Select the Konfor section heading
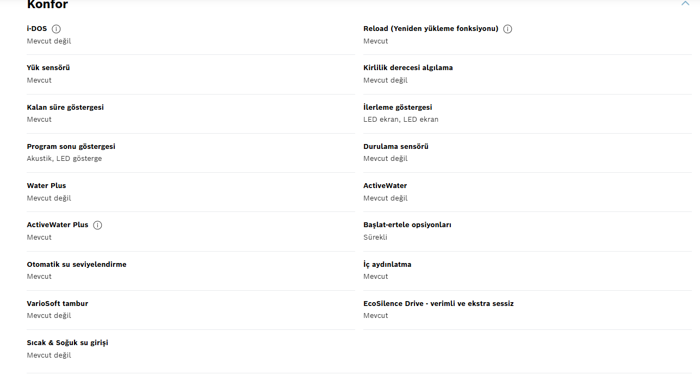The image size is (700, 375). 47,4
